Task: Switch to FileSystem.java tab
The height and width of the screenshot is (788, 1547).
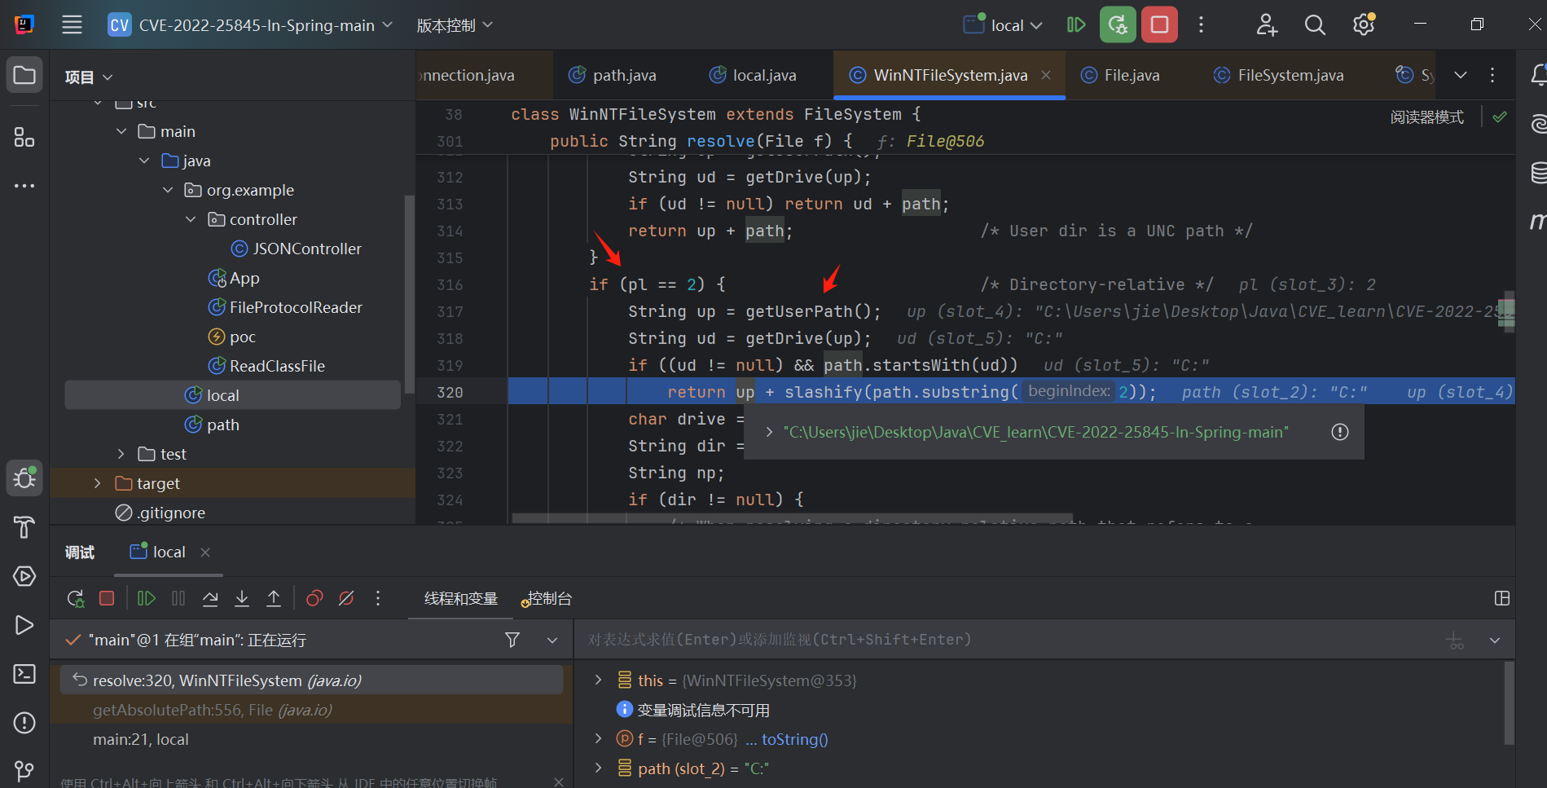Action: point(1278,75)
